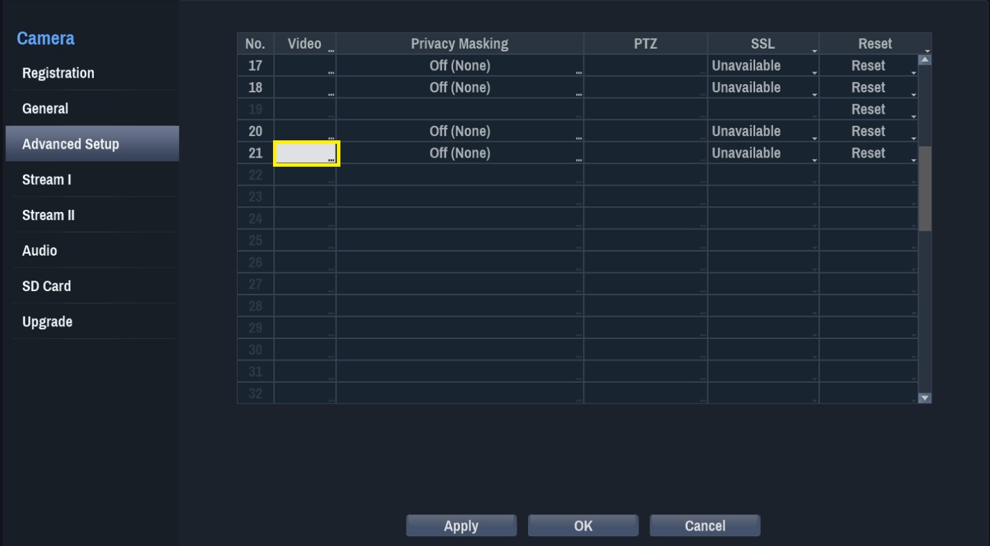Image resolution: width=990 pixels, height=546 pixels.
Task: Open the SSL column header dropdown
Action: tap(764, 44)
